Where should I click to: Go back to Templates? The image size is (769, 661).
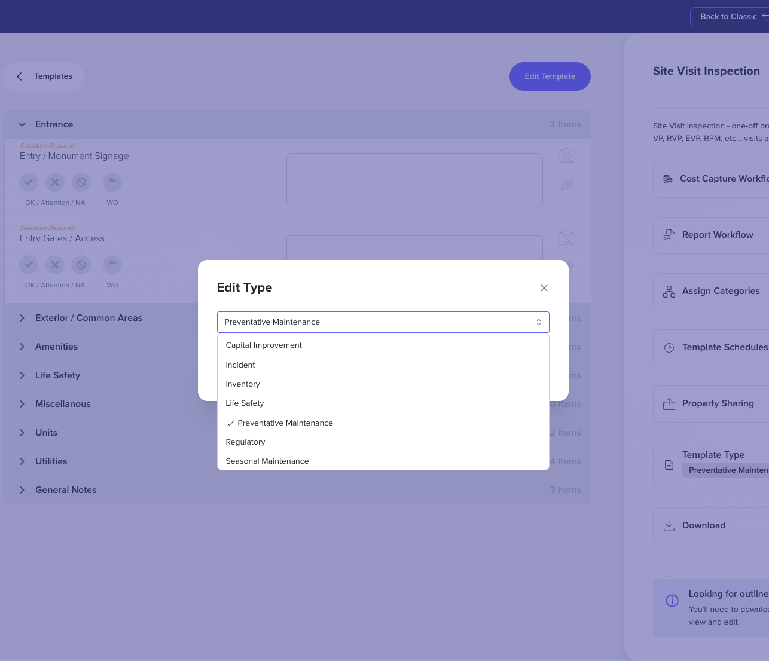[x=44, y=76]
